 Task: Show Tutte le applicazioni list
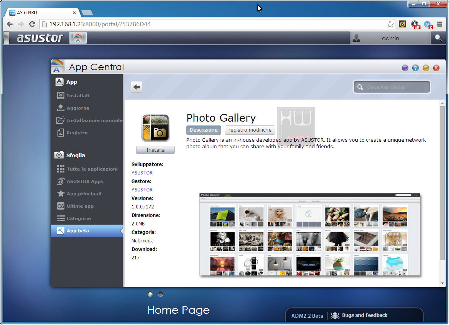pos(87,169)
